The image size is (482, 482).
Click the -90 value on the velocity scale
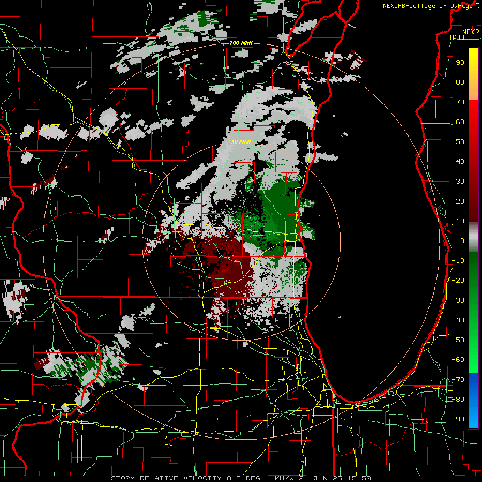coord(458,419)
